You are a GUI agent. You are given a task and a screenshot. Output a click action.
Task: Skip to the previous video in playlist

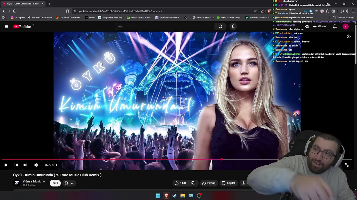(16, 165)
